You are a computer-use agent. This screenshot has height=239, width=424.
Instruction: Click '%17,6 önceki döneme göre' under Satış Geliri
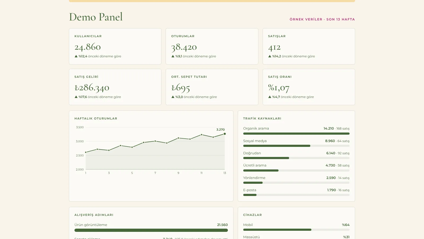click(x=100, y=97)
